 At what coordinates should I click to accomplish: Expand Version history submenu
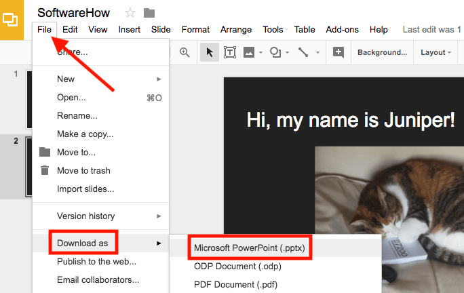100,216
